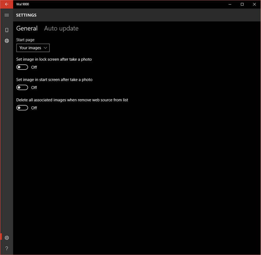Switch to the General tab
Viewport: 261px width, 255px height.
[x=27, y=28]
